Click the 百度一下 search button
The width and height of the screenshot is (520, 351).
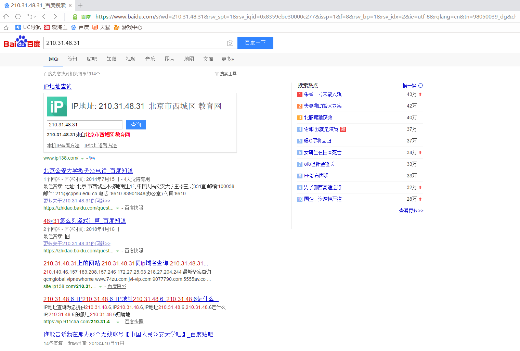click(255, 43)
